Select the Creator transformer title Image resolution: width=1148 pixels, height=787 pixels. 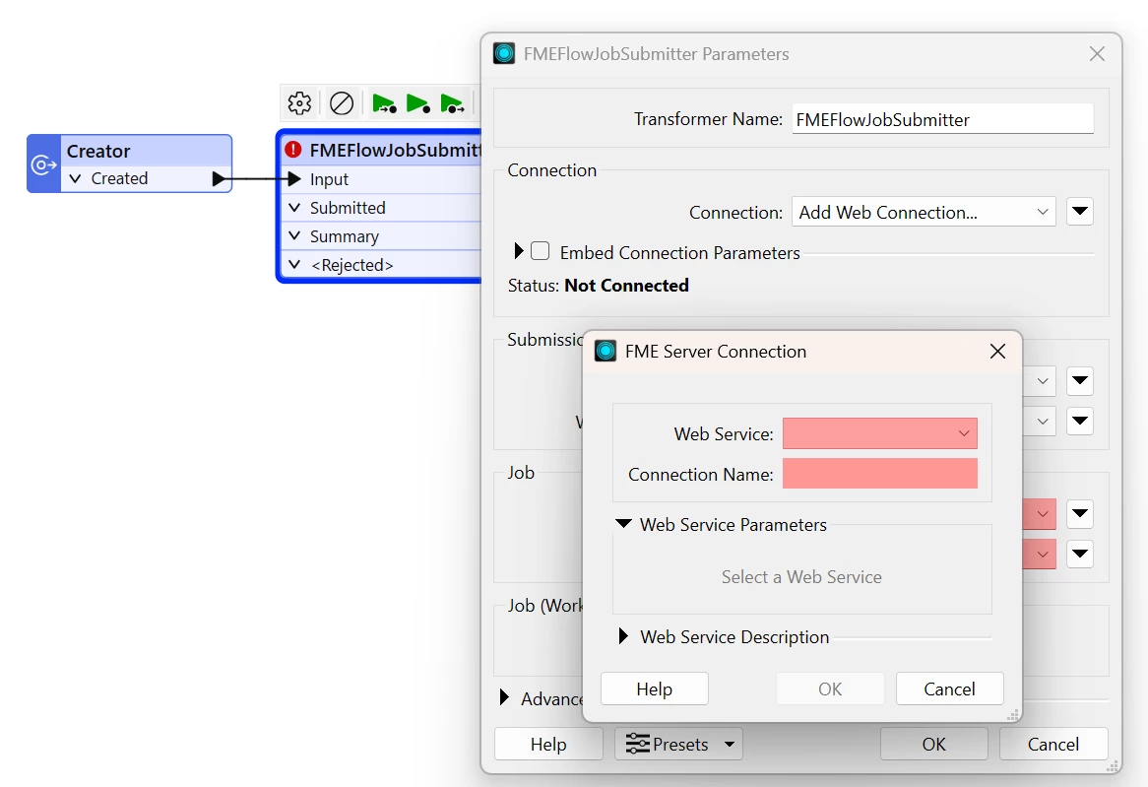pyautogui.click(x=98, y=151)
